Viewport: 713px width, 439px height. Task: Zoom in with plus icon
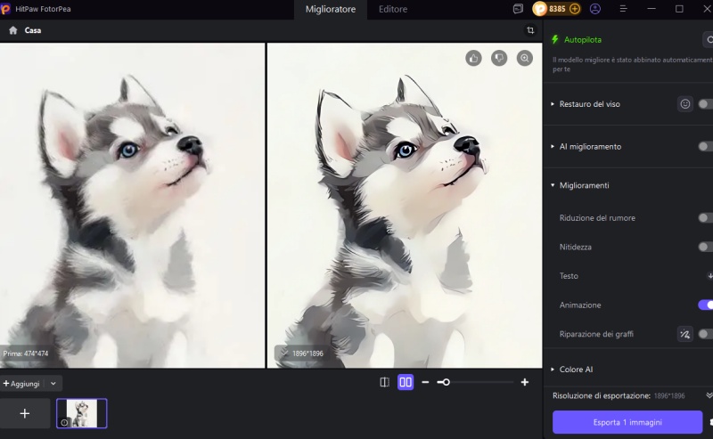tap(525, 382)
